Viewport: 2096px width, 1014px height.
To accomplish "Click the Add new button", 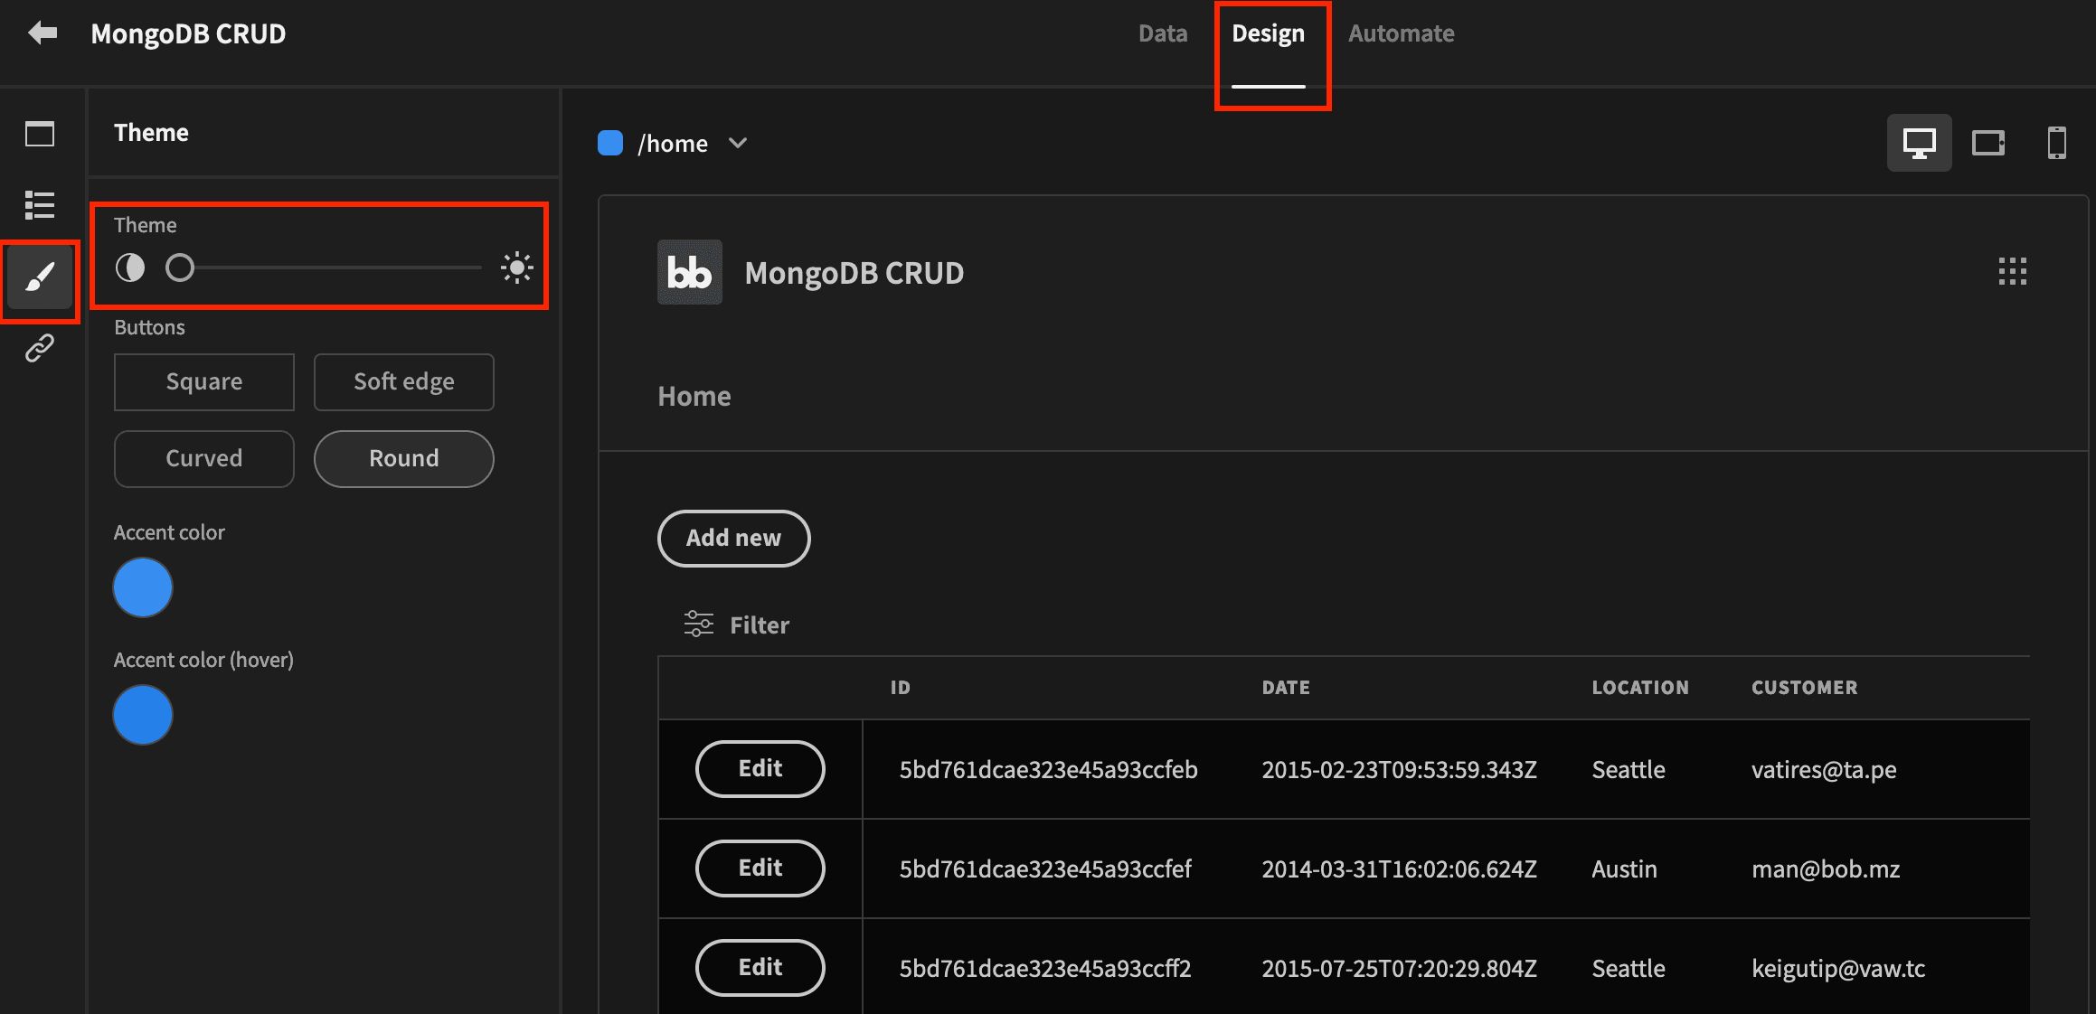I will click(733, 538).
